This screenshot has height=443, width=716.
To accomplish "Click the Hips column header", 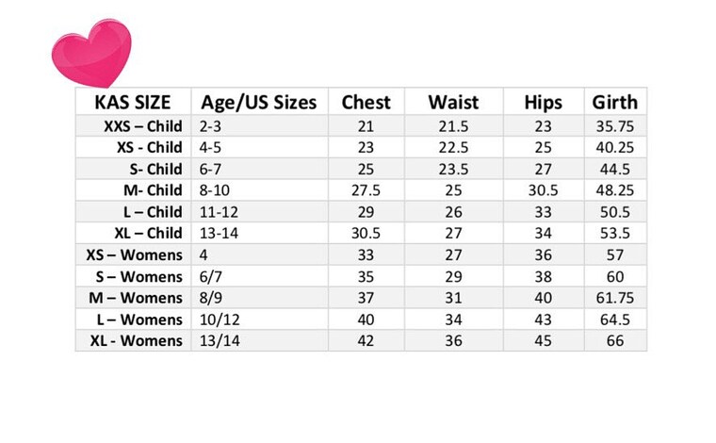I will pyautogui.click(x=544, y=103).
